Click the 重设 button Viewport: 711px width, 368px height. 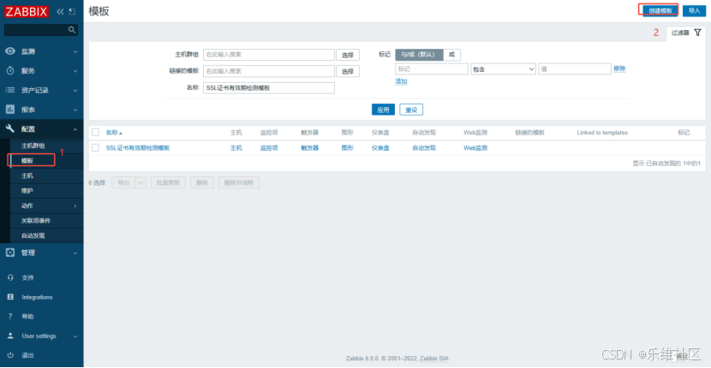coord(411,110)
